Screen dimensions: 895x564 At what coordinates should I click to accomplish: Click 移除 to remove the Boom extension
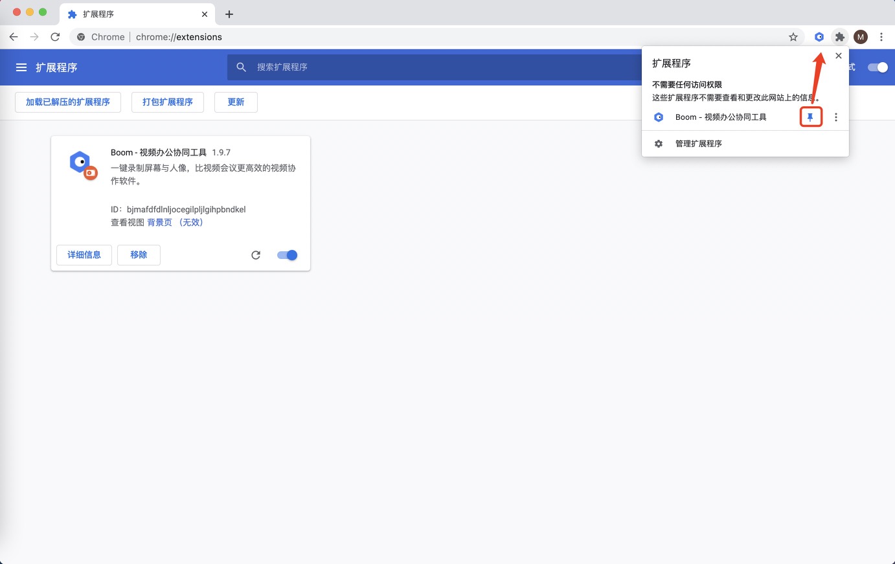pyautogui.click(x=138, y=255)
